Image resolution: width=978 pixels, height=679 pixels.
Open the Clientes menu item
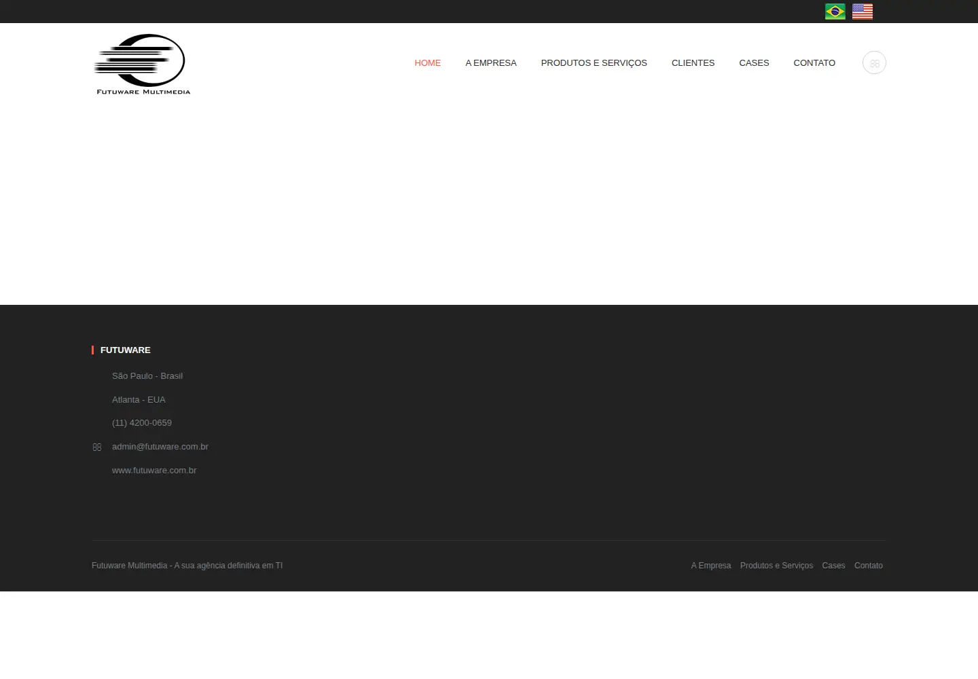tap(693, 62)
